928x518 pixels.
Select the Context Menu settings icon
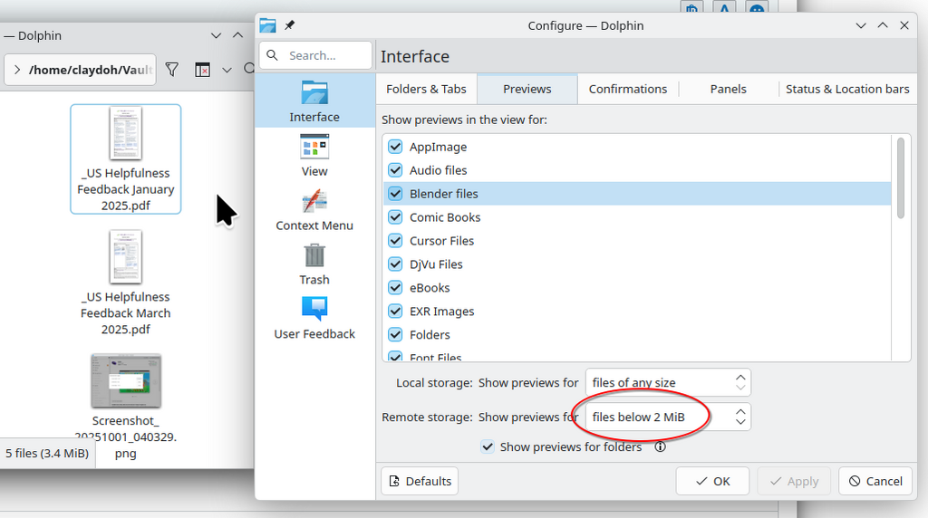pos(314,201)
